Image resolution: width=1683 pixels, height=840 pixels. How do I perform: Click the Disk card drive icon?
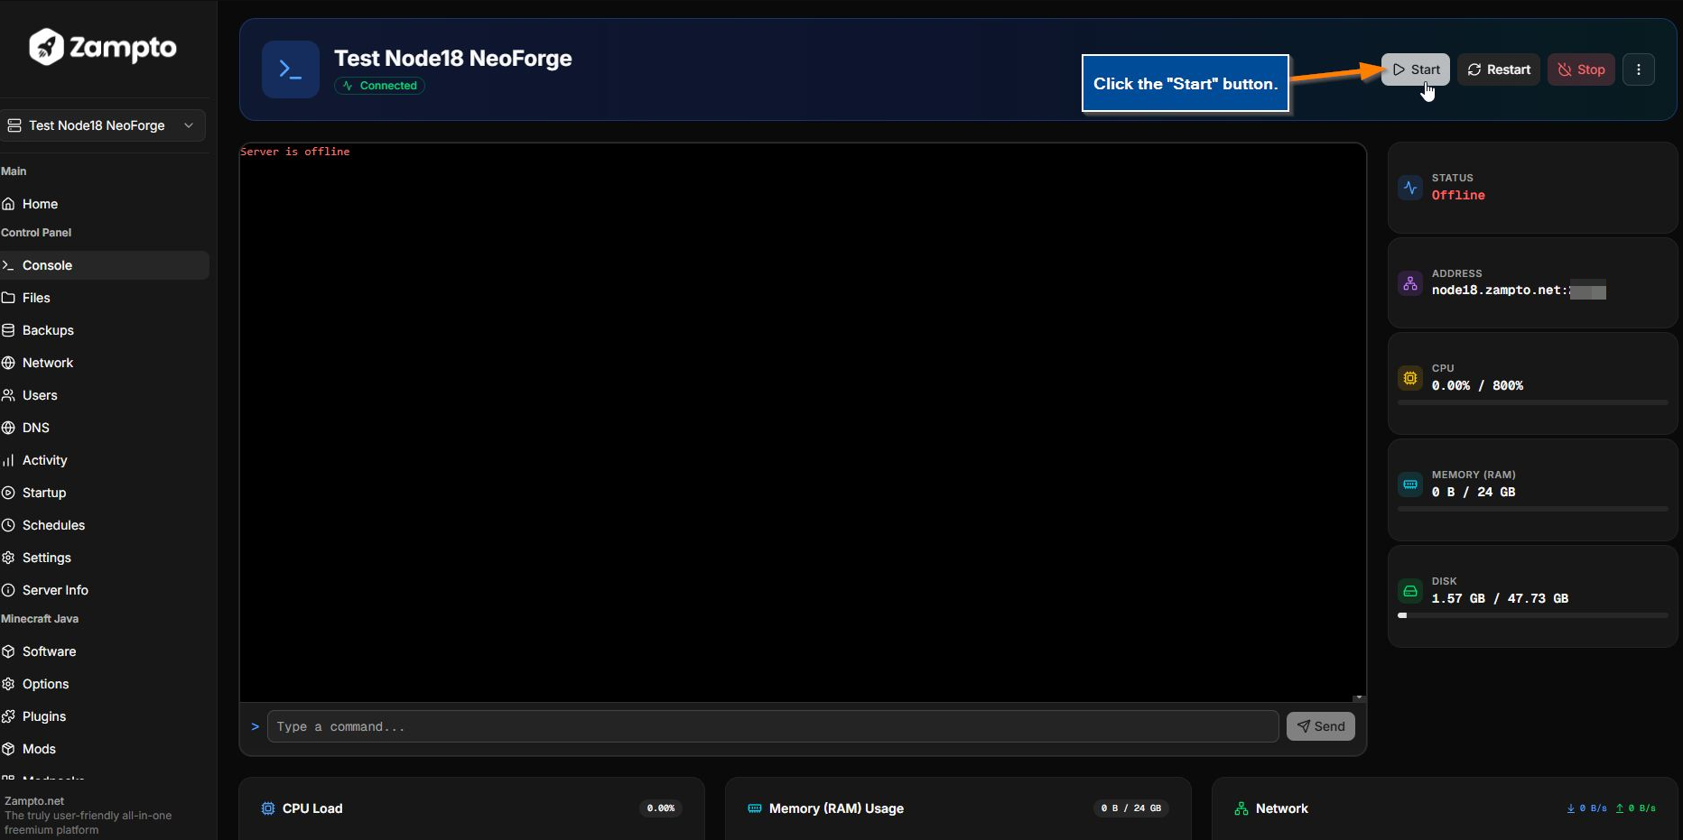click(x=1410, y=591)
